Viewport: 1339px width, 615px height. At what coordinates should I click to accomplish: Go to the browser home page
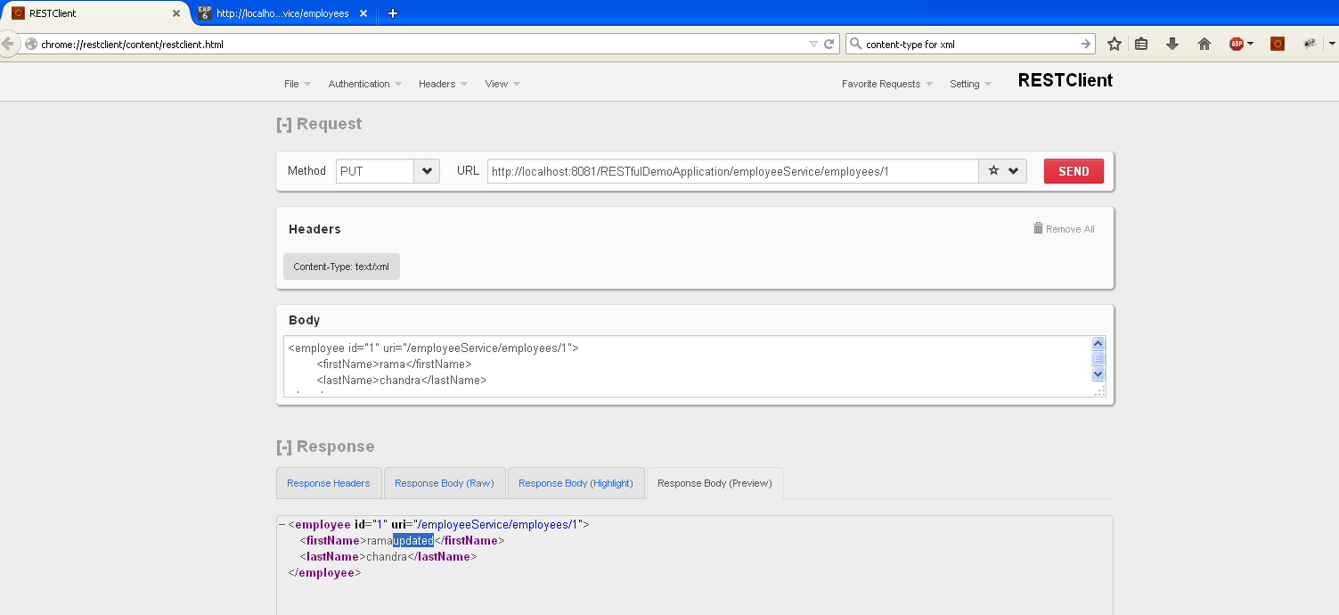[x=1204, y=43]
